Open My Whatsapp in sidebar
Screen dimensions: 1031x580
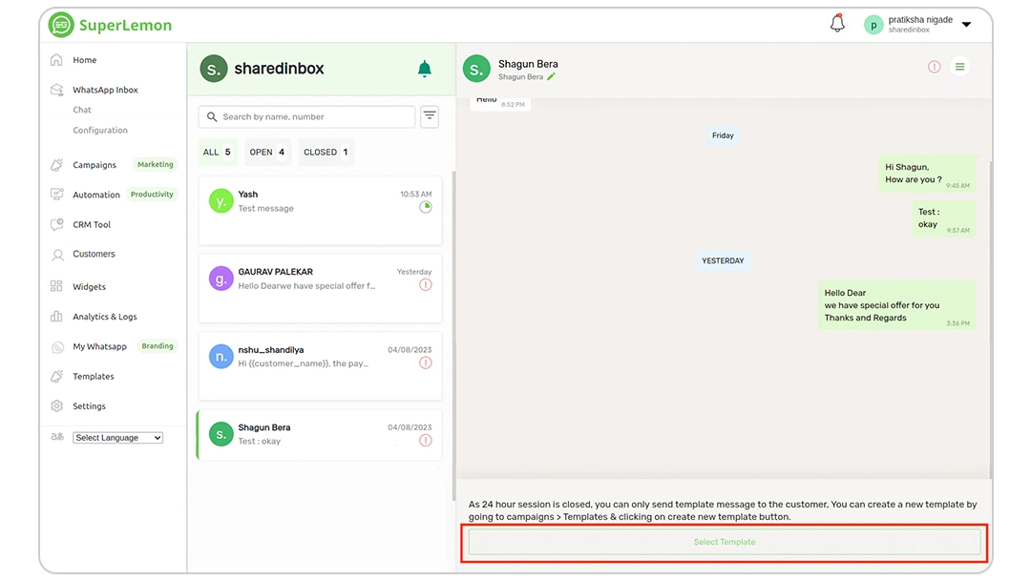coord(99,347)
